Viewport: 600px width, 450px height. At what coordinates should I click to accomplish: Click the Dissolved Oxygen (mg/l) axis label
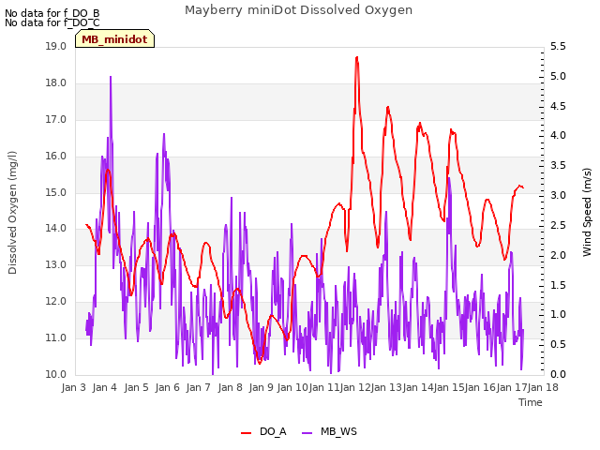tap(12, 213)
